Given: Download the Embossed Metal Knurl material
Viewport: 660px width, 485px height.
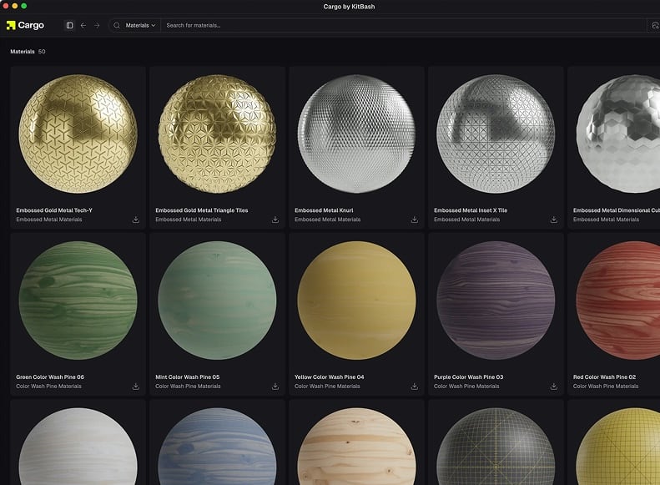Looking at the screenshot, I should click(x=415, y=220).
